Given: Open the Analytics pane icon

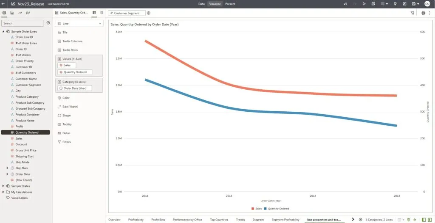Looking at the screenshot, I should click(20, 13).
